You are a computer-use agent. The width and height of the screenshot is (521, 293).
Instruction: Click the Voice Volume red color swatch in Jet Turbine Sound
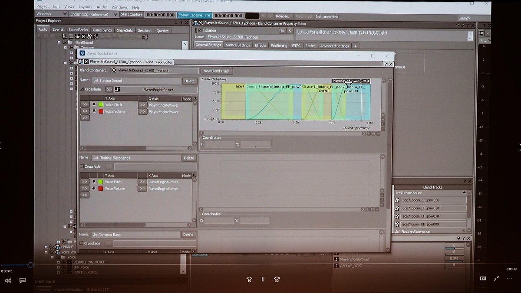101,111
